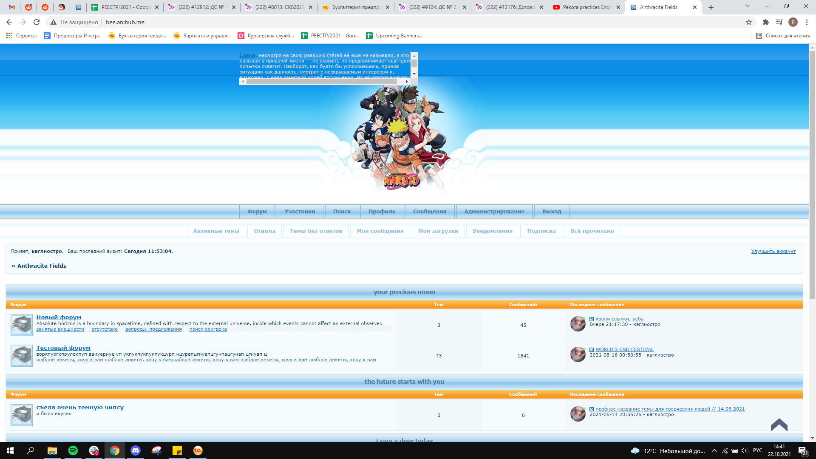Open Уведомления link

pos(492,231)
